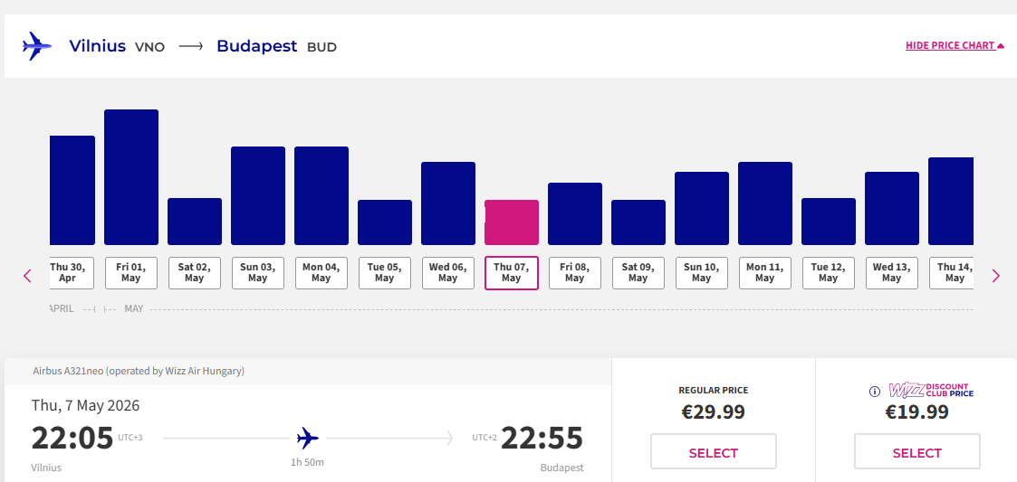Screen dimensions: 1017x482
Task: Switch to Fri 08, May date
Action: [x=575, y=273]
